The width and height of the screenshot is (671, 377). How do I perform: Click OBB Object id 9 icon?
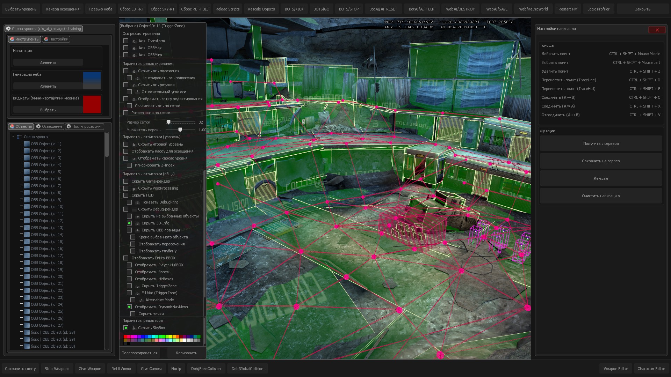pos(27,200)
